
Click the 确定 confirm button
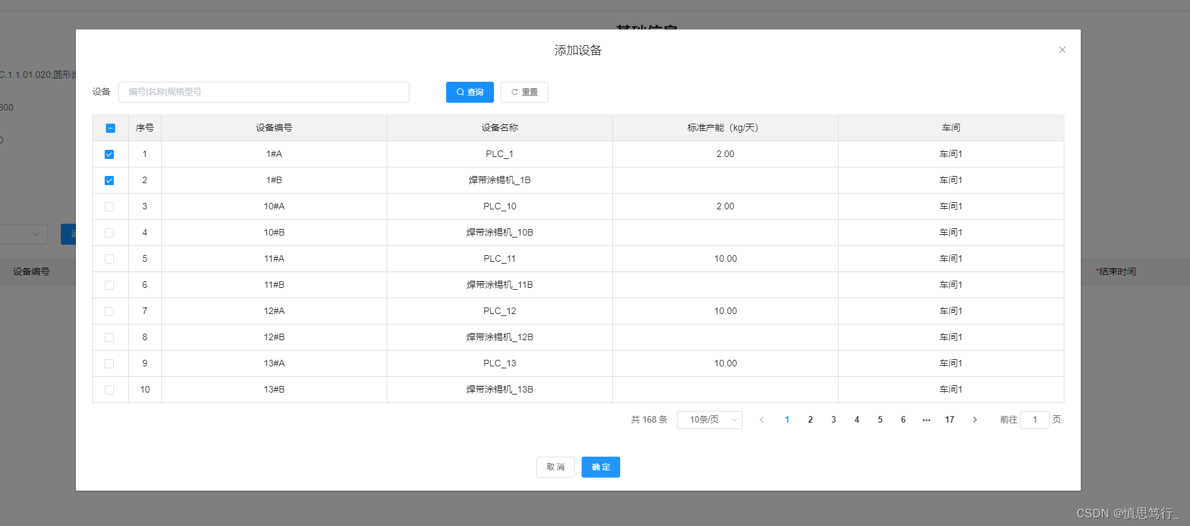601,467
